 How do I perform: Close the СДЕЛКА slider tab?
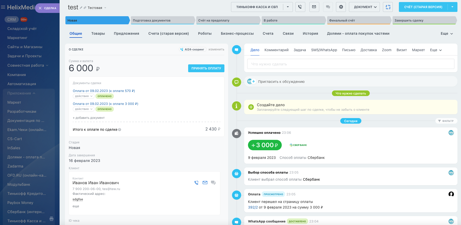[40, 8]
